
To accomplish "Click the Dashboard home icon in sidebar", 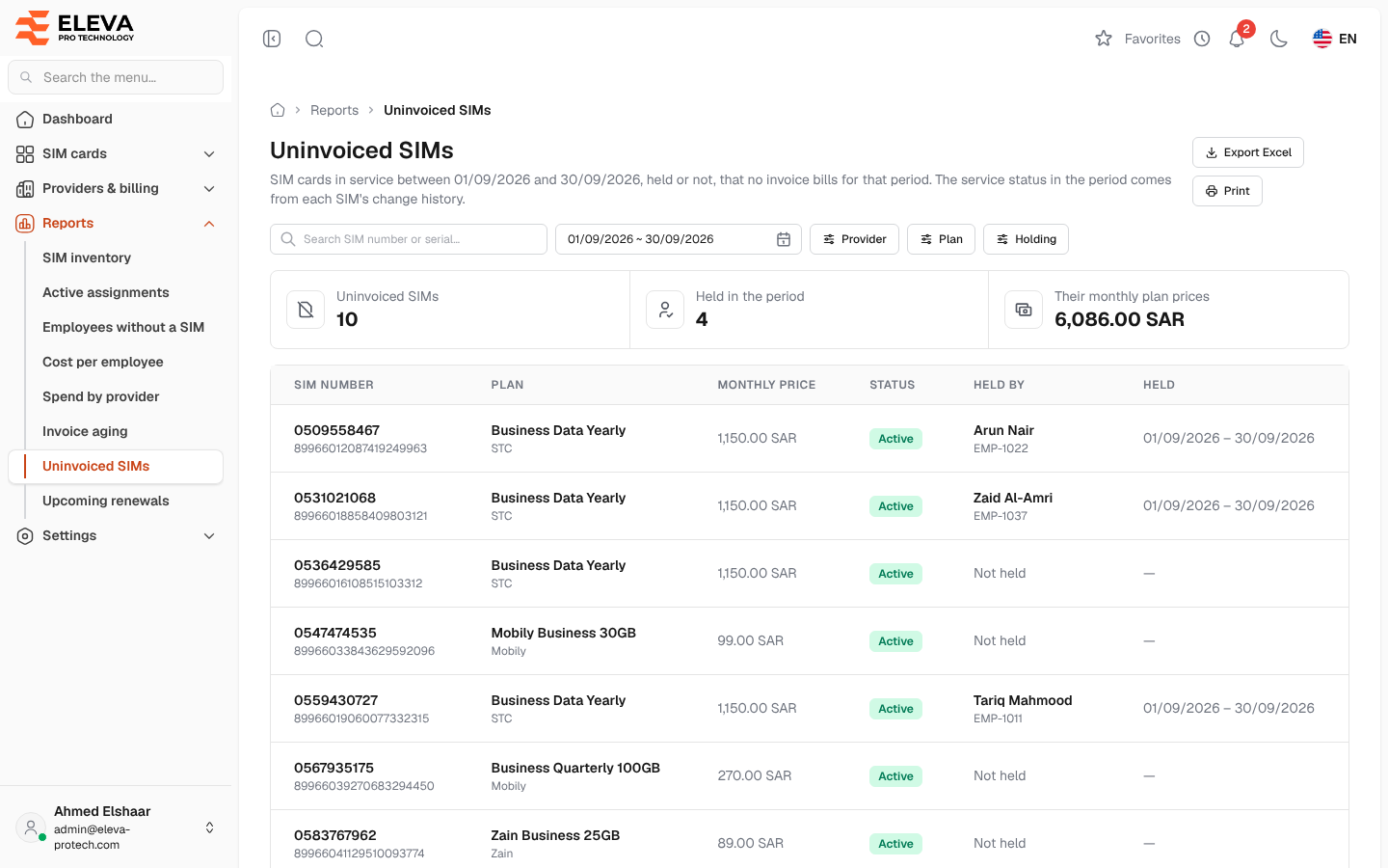I will (x=25, y=119).
